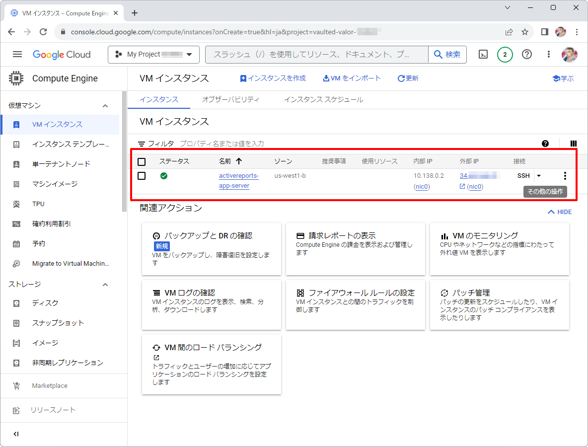Open the Chrome profile avatar

(561, 32)
